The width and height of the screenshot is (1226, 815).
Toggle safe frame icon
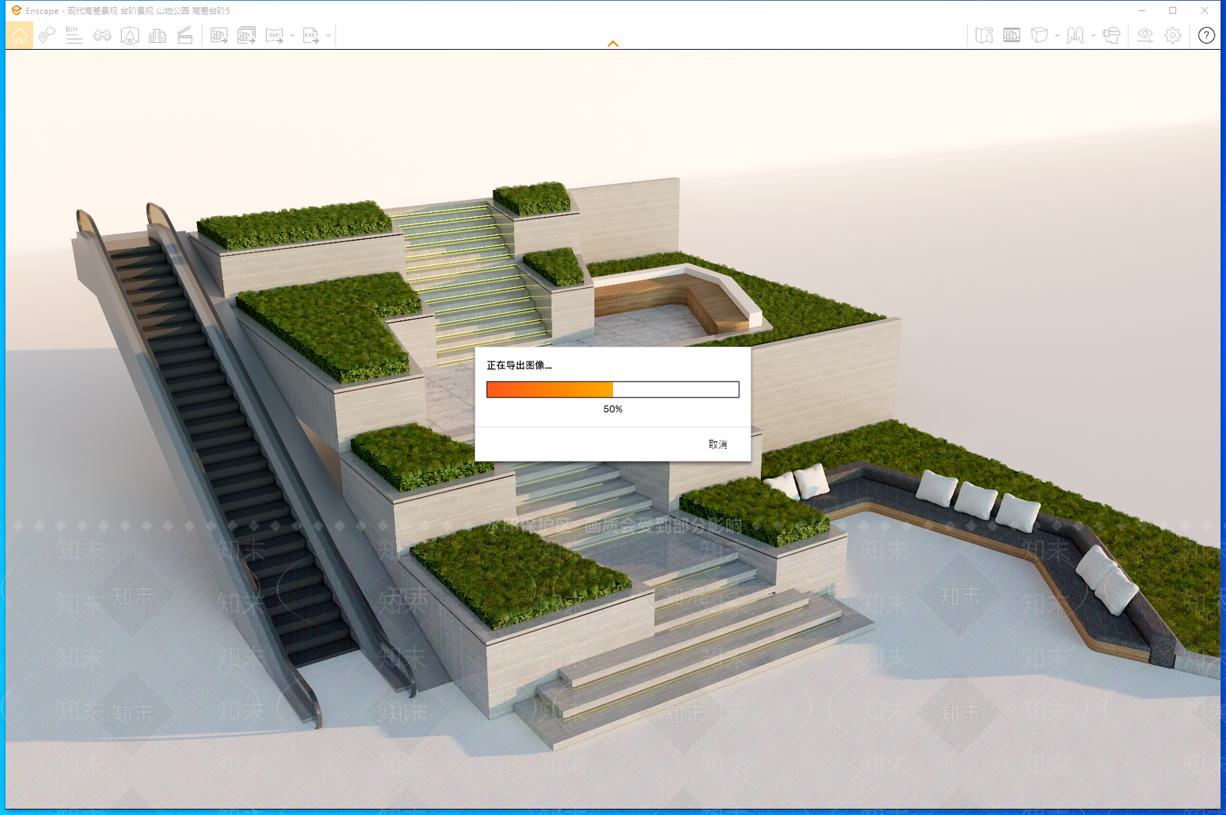(129, 35)
